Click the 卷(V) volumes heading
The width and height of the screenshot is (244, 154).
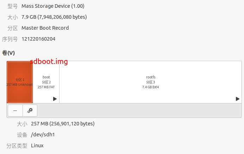8,53
